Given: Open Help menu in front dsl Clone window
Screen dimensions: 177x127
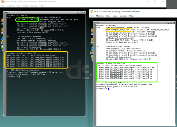Looking at the screenshot, I should (x=131, y=16).
